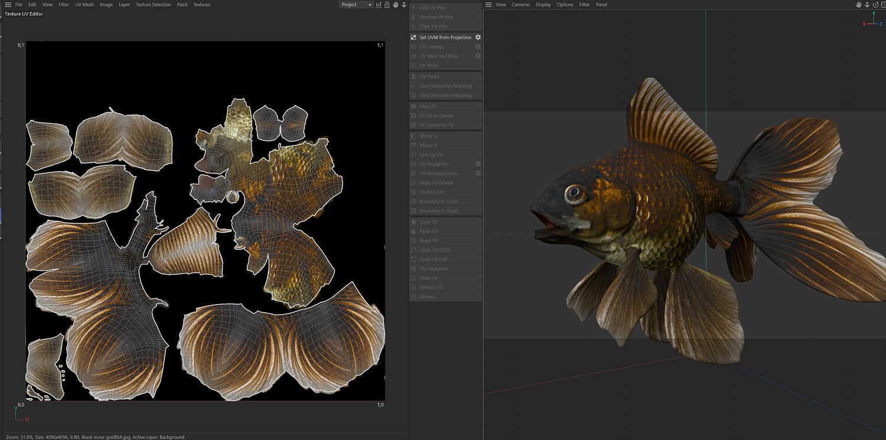Open the Display menu in viewport
This screenshot has height=440, width=886.
[x=543, y=5]
